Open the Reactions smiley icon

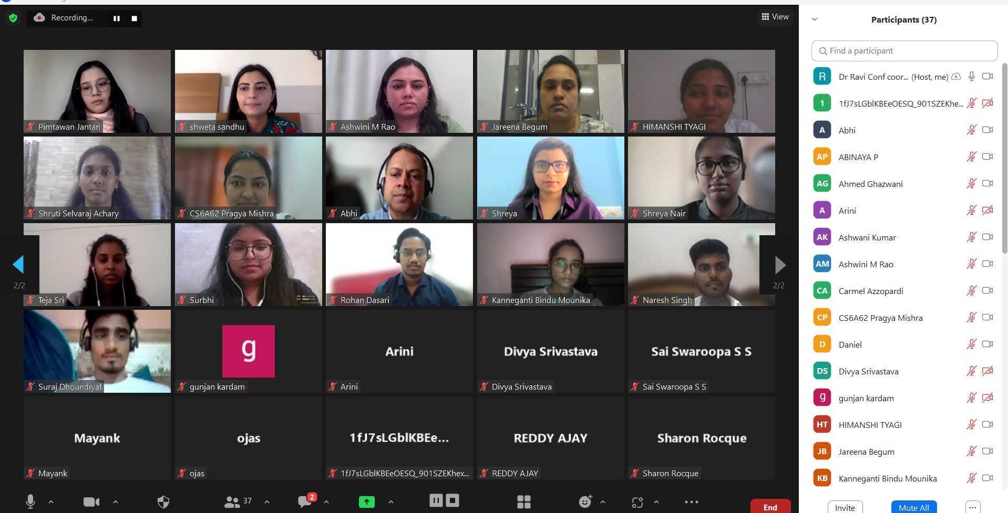pos(585,502)
